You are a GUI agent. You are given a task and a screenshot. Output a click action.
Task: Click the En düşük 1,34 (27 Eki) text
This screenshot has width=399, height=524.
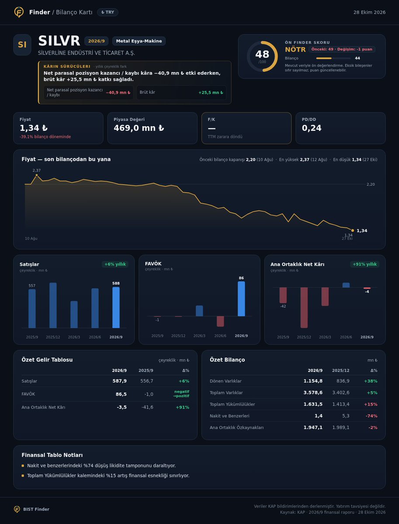click(x=355, y=160)
